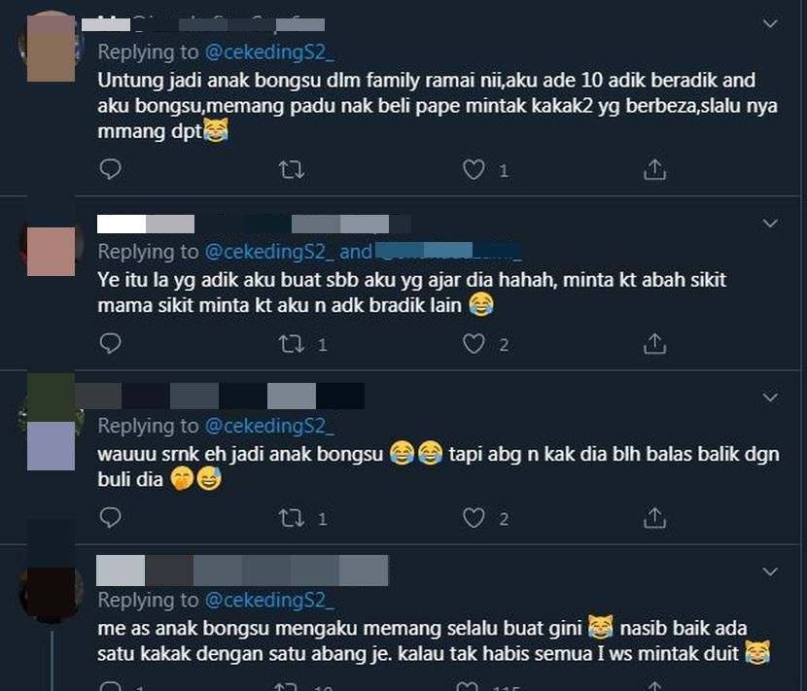Like the tweet about 10 adik beradik
The height and width of the screenshot is (691, 807).
[x=474, y=169]
